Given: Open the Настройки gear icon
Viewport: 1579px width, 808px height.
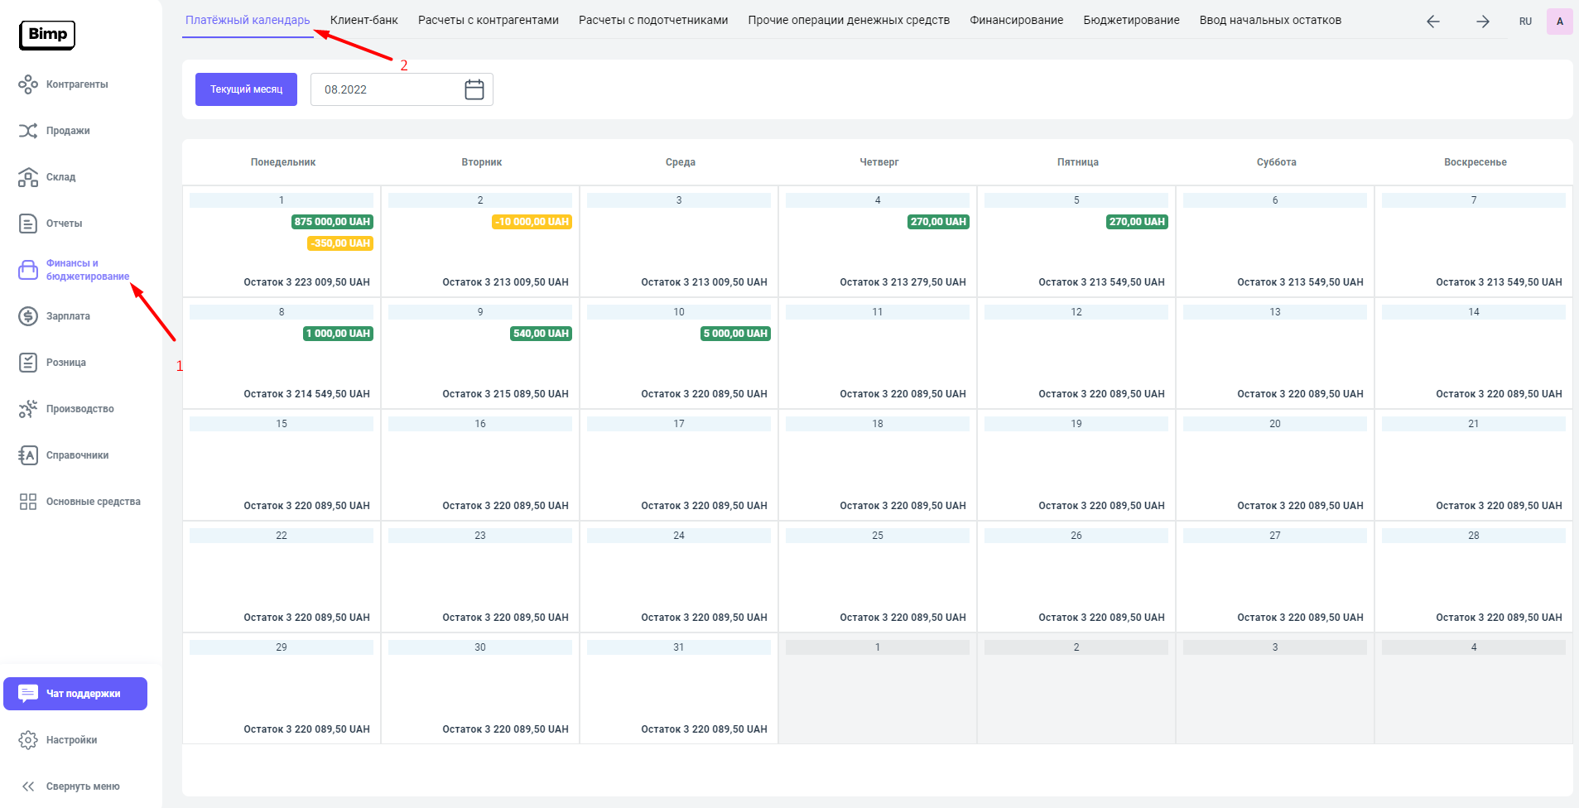Looking at the screenshot, I should [28, 740].
